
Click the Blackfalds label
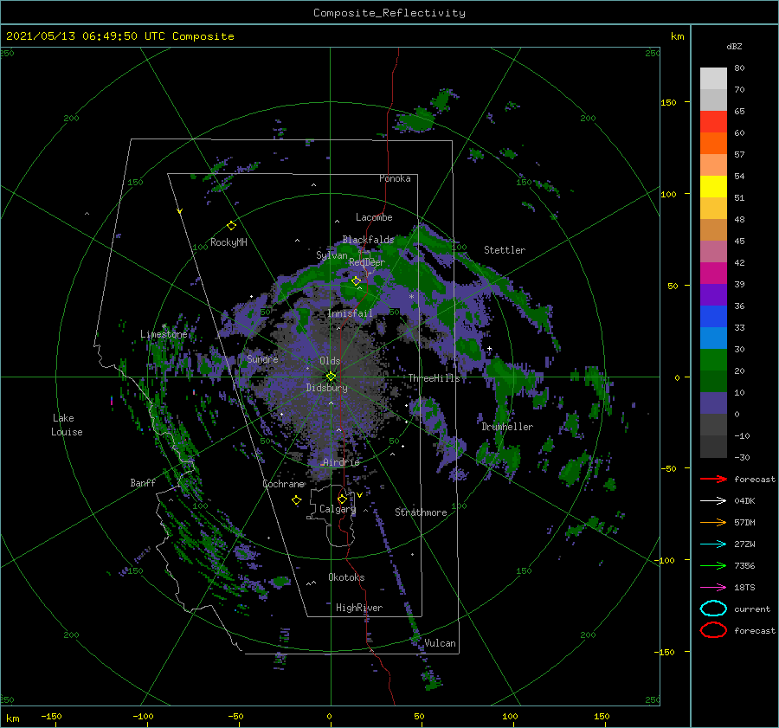(368, 240)
